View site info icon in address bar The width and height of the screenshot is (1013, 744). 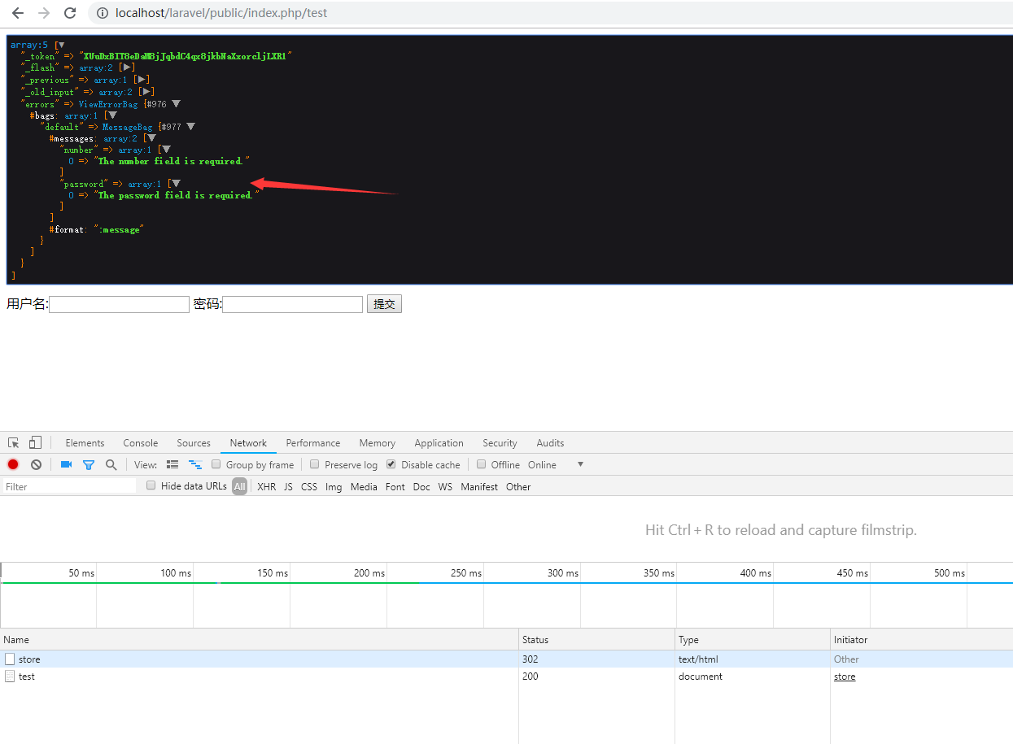click(x=103, y=13)
